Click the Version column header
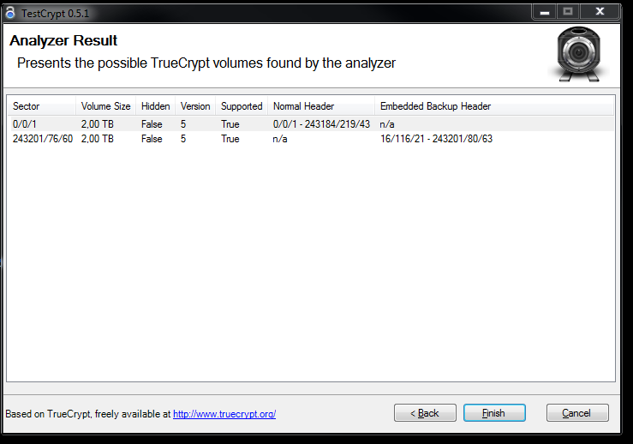Image resolution: width=633 pixels, height=444 pixels. click(x=195, y=106)
